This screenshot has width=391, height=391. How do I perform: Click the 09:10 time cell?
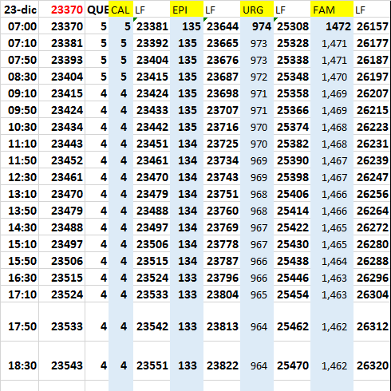20,93
